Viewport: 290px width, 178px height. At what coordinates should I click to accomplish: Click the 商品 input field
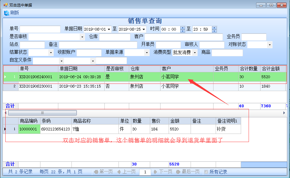tap(227, 53)
